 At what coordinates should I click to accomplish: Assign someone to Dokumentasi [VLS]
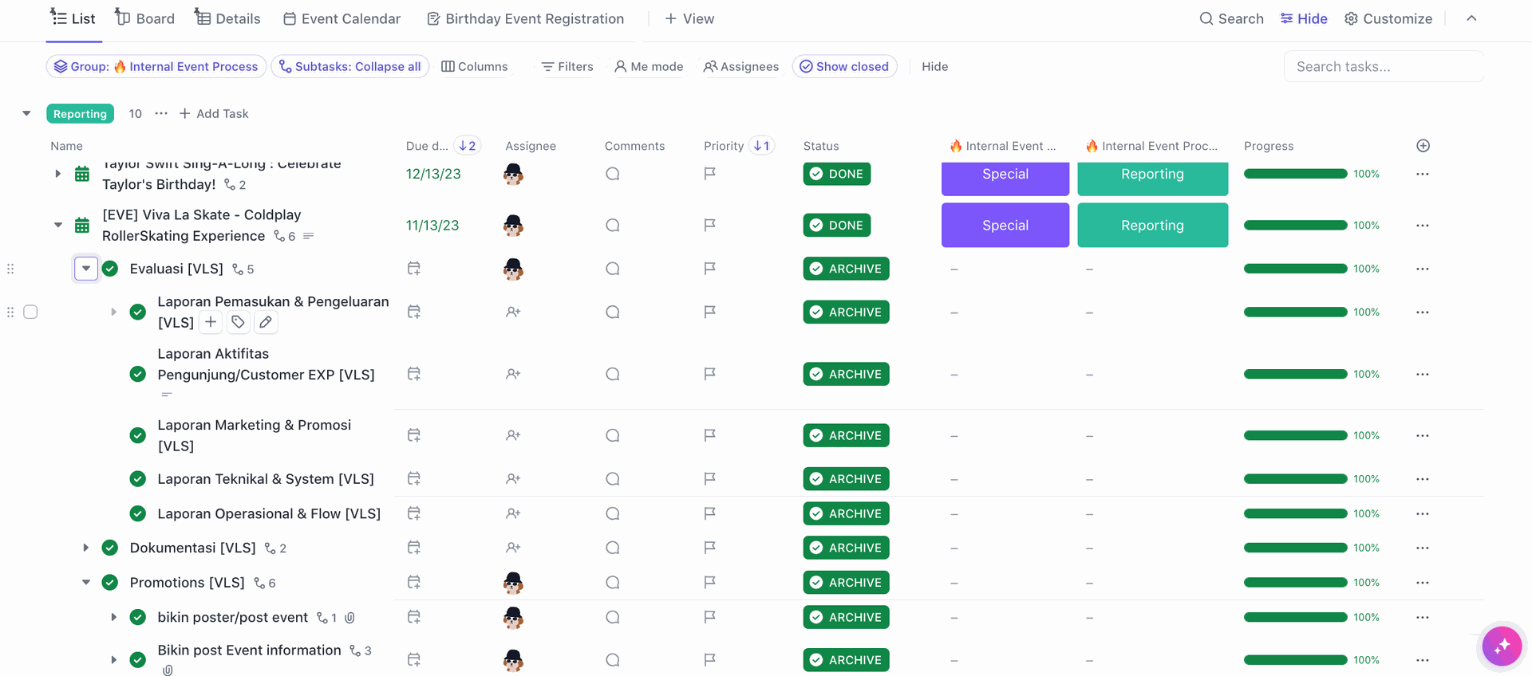point(513,548)
